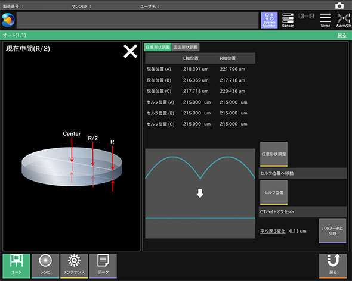The image size is (352, 281).
Task: Switch to the 任意形状調整 tab
Action: pos(158,47)
